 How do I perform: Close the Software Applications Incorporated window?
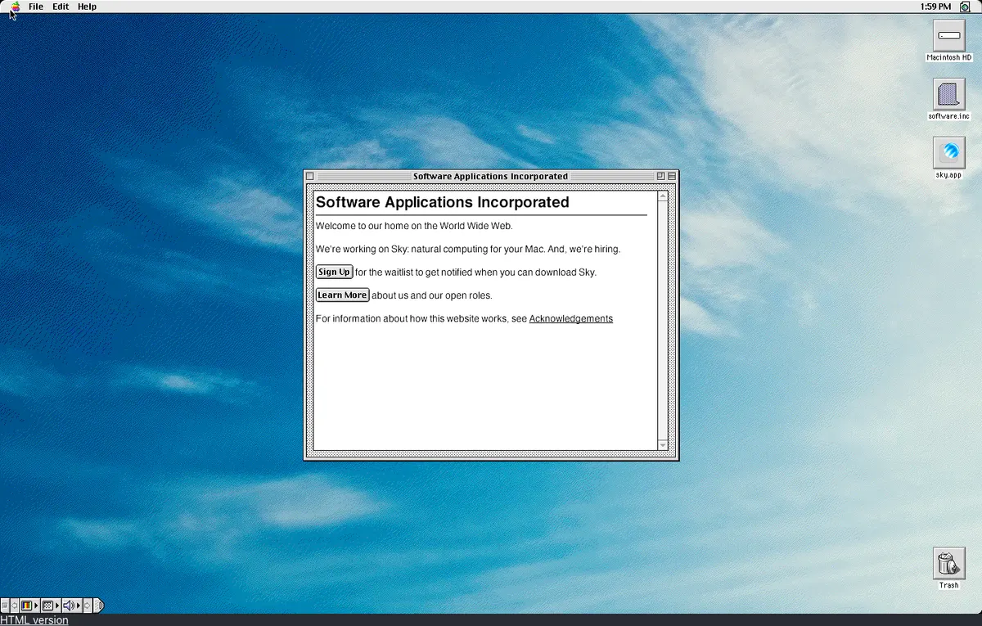310,176
